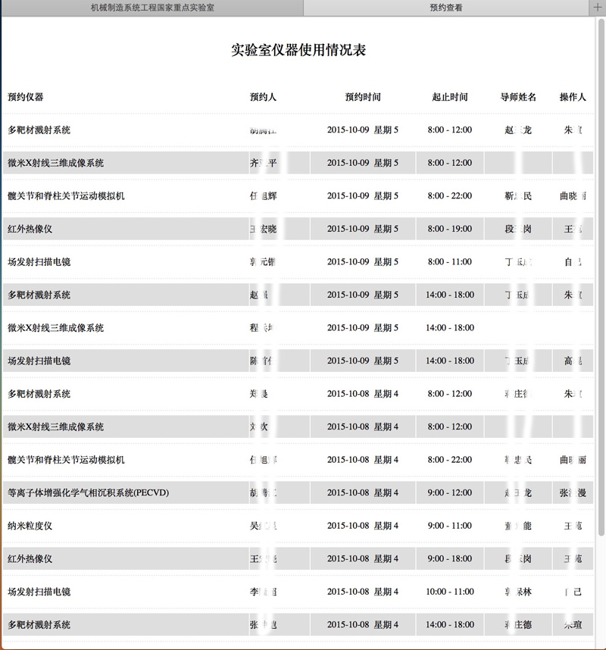Open a new tab with plus button

(598, 8)
